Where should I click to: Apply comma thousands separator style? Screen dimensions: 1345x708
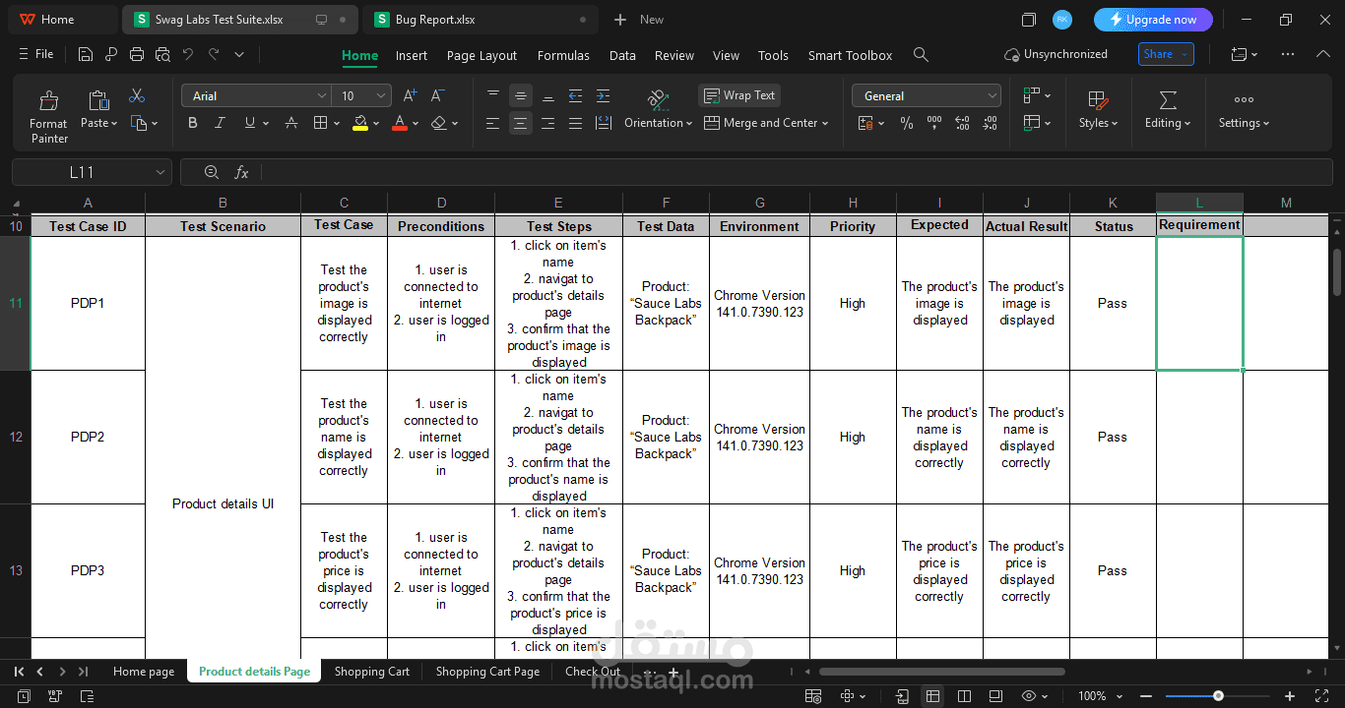pyautogui.click(x=934, y=123)
